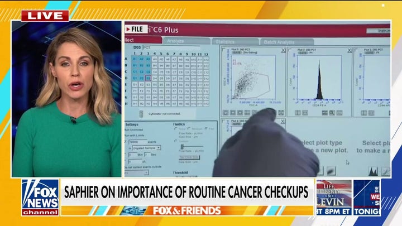Switch to the Analyze tab

pyautogui.click(x=186, y=41)
